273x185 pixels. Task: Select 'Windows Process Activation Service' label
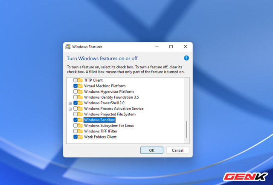[114, 109]
